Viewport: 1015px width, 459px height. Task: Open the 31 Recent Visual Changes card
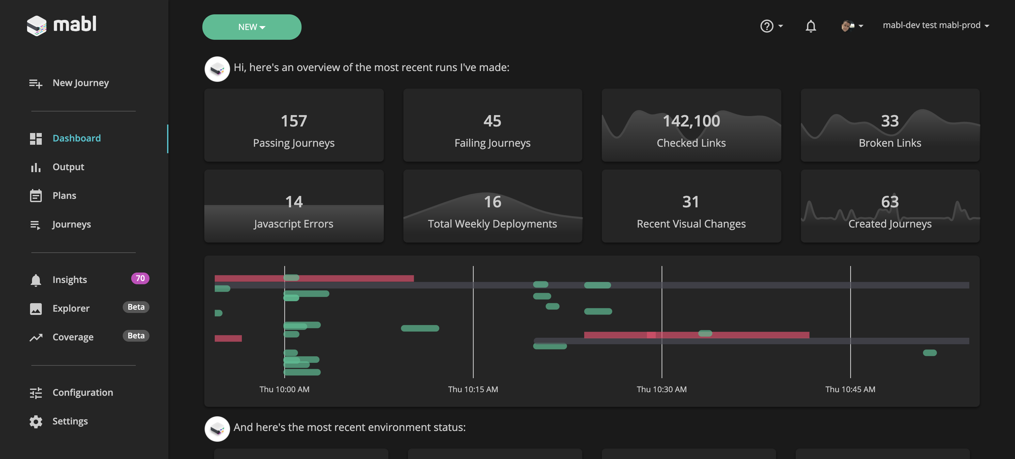691,206
